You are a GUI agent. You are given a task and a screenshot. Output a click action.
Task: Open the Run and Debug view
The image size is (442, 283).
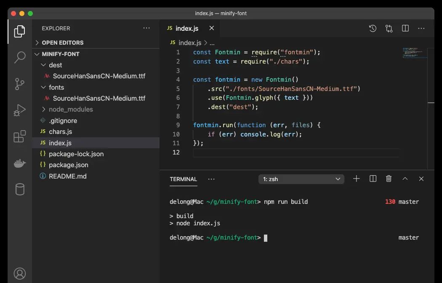(x=20, y=110)
